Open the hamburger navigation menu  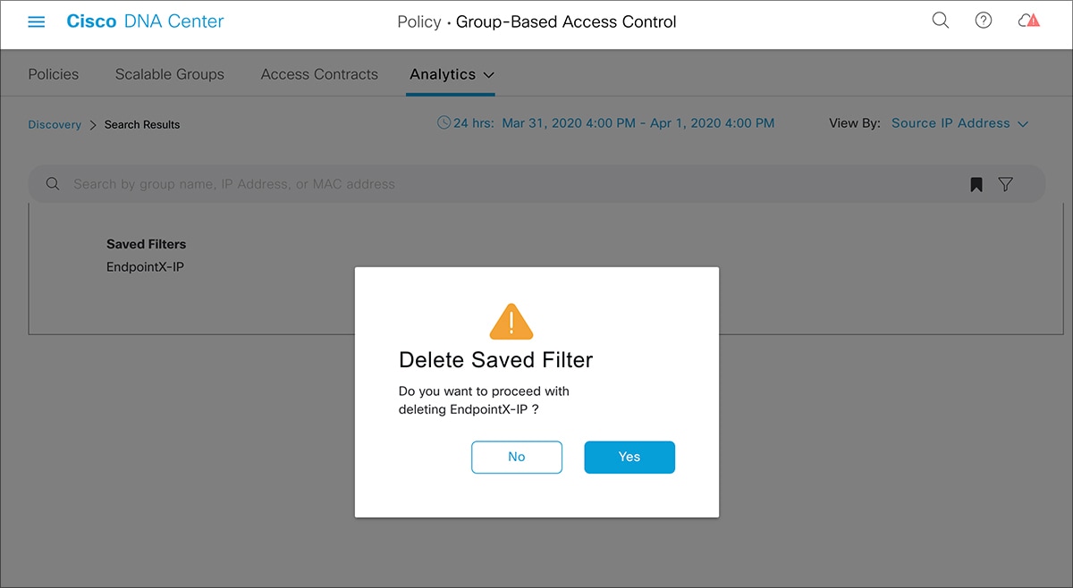click(x=37, y=21)
